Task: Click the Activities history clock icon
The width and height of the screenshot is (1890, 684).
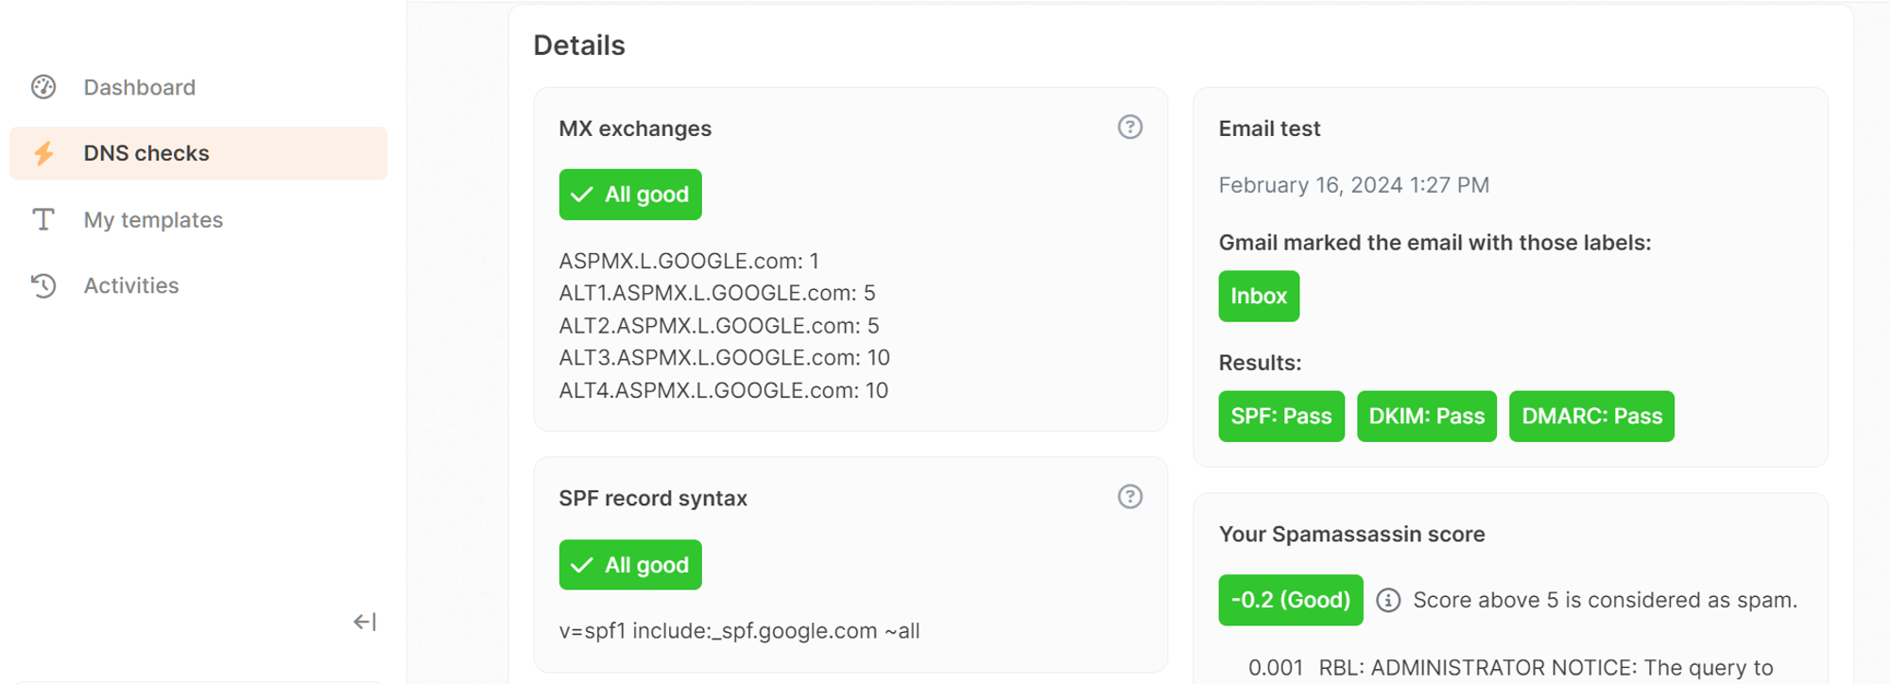Action: [43, 285]
